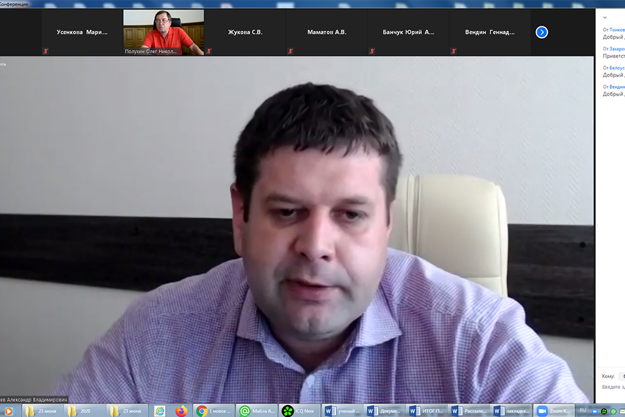Show next participants with the blue arrow
This screenshot has height=417, width=625.
[x=541, y=32]
